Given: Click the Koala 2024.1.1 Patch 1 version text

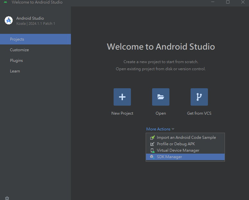Looking at the screenshot, I should click(36, 24).
